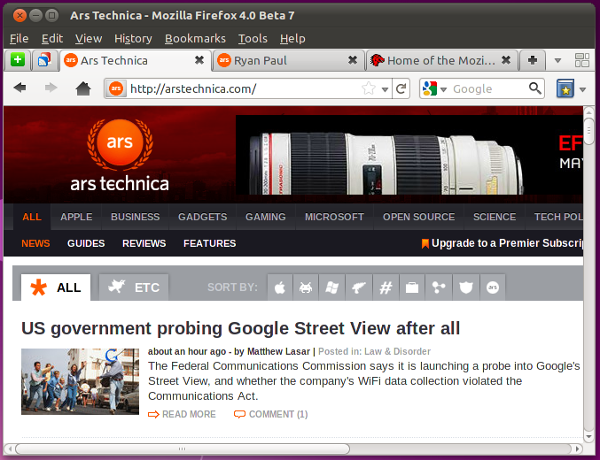The height and width of the screenshot is (460, 600).
Task: Sort by hash symbol icon
Action: [x=386, y=287]
